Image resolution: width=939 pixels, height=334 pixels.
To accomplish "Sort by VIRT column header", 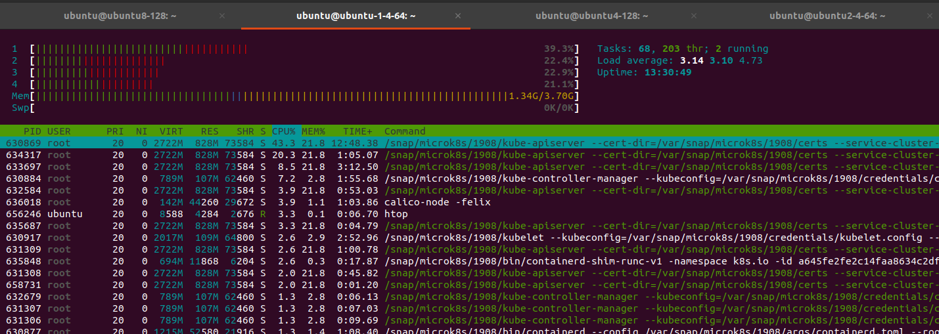I will (172, 131).
